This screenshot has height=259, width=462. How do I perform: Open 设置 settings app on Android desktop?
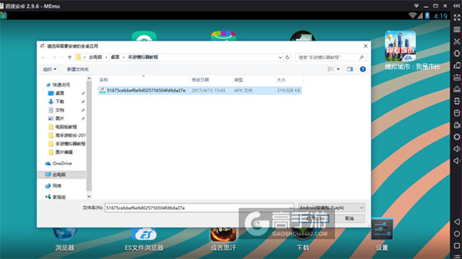point(382,229)
